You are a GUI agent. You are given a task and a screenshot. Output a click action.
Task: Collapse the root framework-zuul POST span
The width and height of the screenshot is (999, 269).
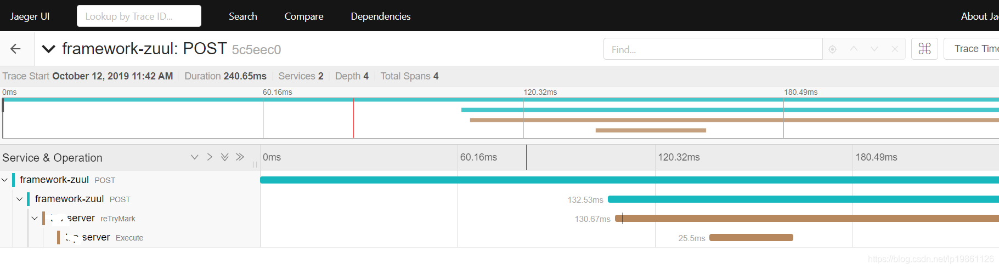coord(4,180)
